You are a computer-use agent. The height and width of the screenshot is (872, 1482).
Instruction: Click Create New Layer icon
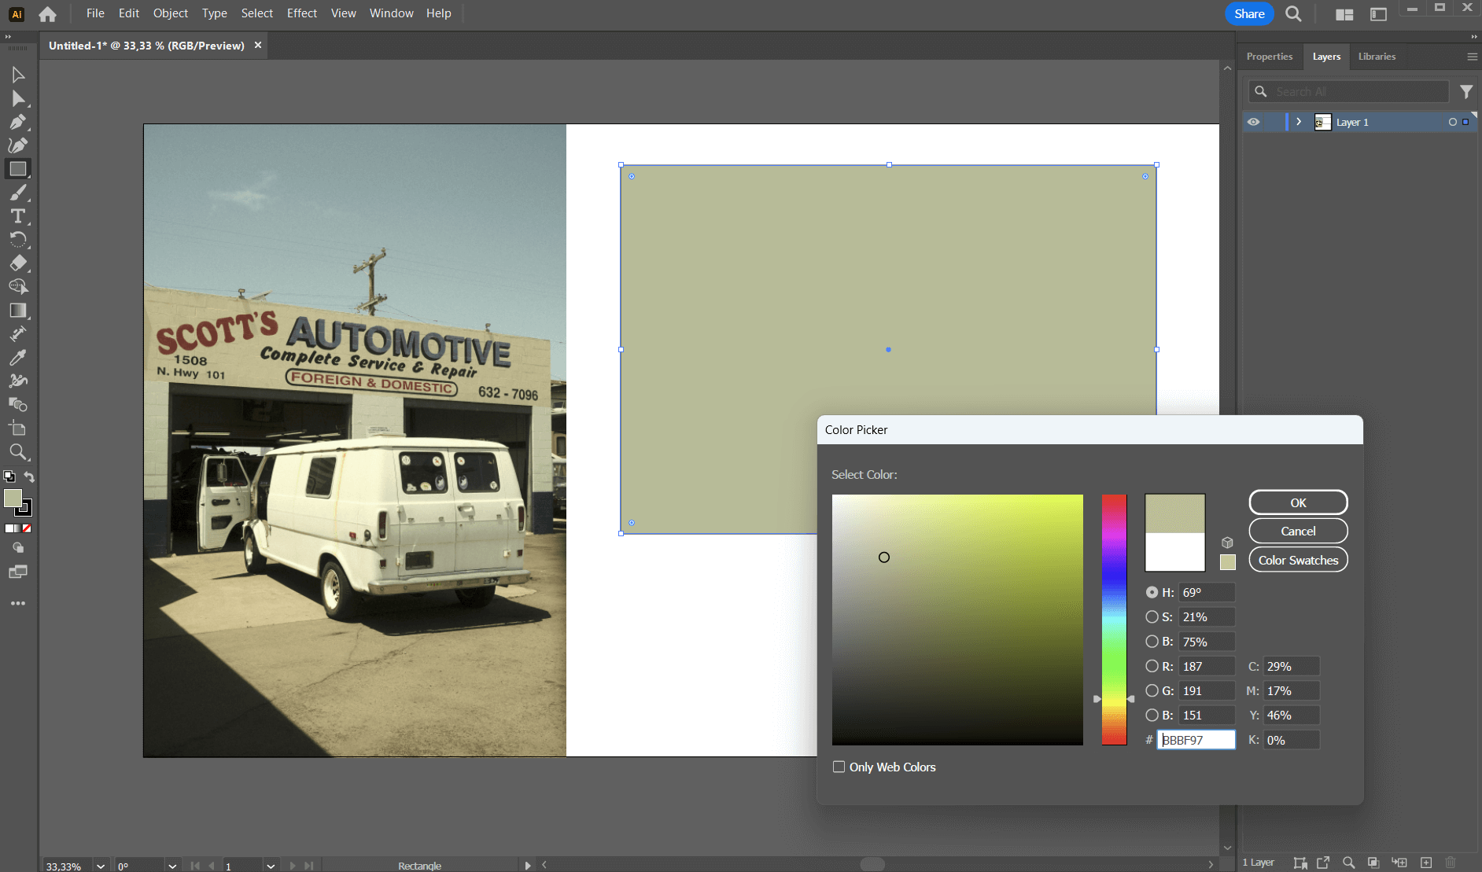click(1426, 863)
